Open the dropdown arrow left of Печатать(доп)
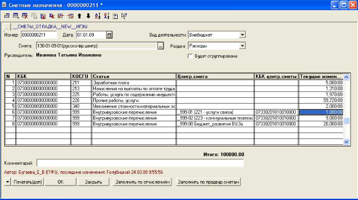This screenshot has width=358, height=200. point(7,182)
